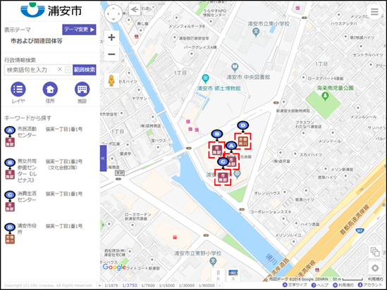
Task: Select result B 男女共同参画センター
Action: click(27, 170)
